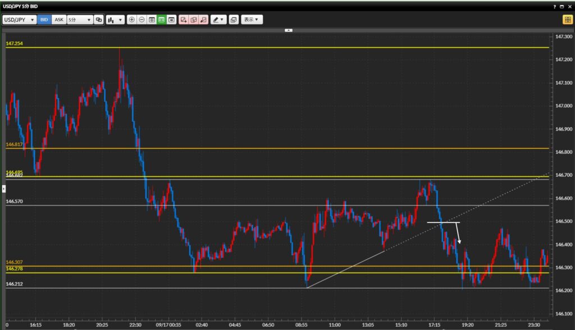Open the USD/JPY currency pair dropdown
This screenshot has width=575, height=330.
pyautogui.click(x=20, y=20)
